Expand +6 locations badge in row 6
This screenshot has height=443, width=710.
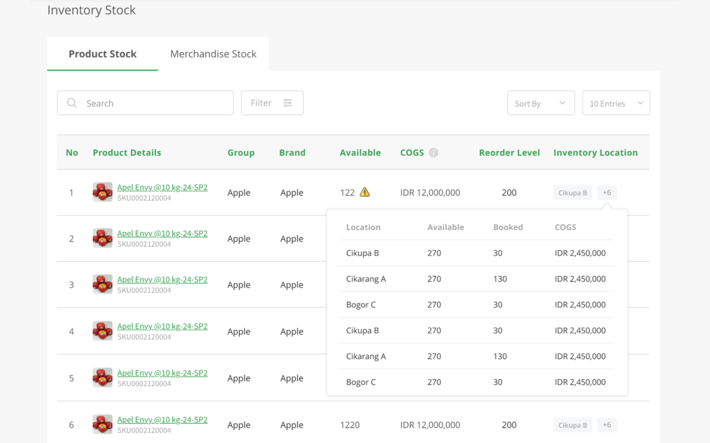click(x=606, y=425)
